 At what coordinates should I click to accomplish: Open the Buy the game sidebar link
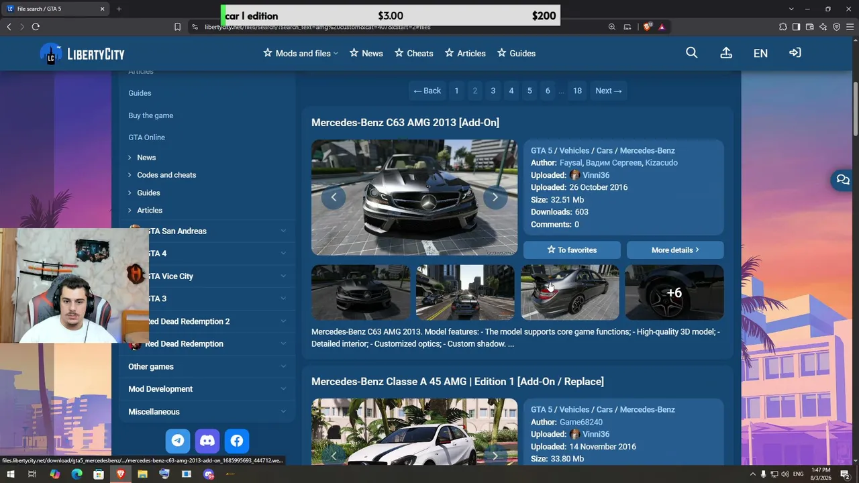point(151,115)
